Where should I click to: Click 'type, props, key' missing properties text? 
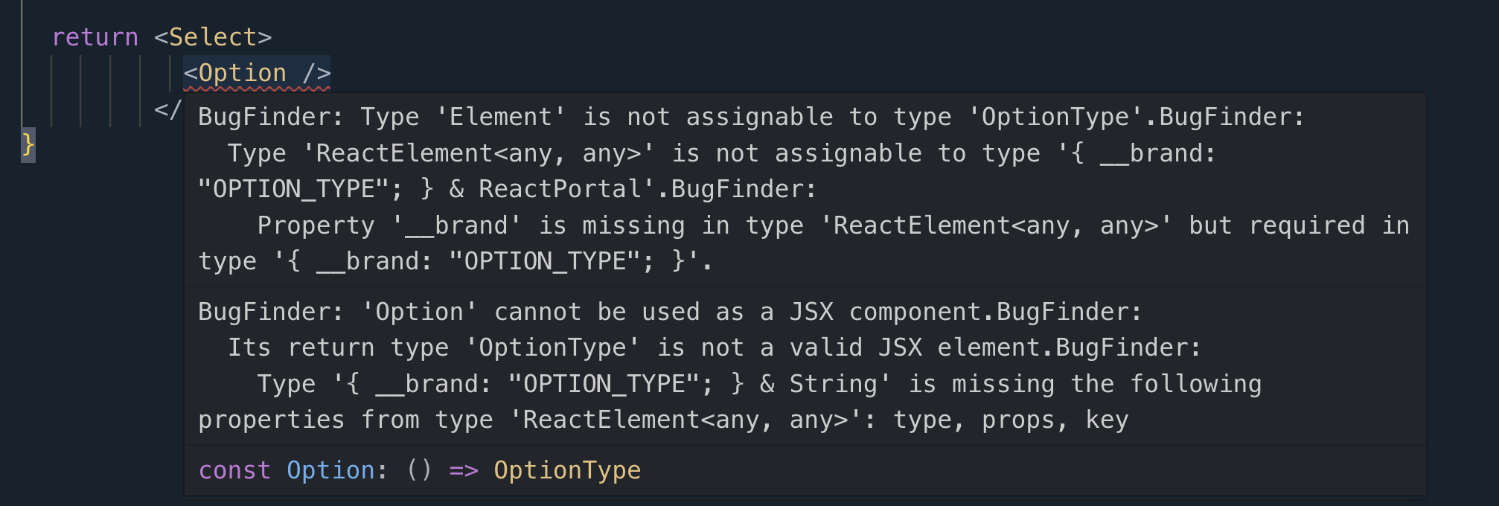click(1011, 420)
